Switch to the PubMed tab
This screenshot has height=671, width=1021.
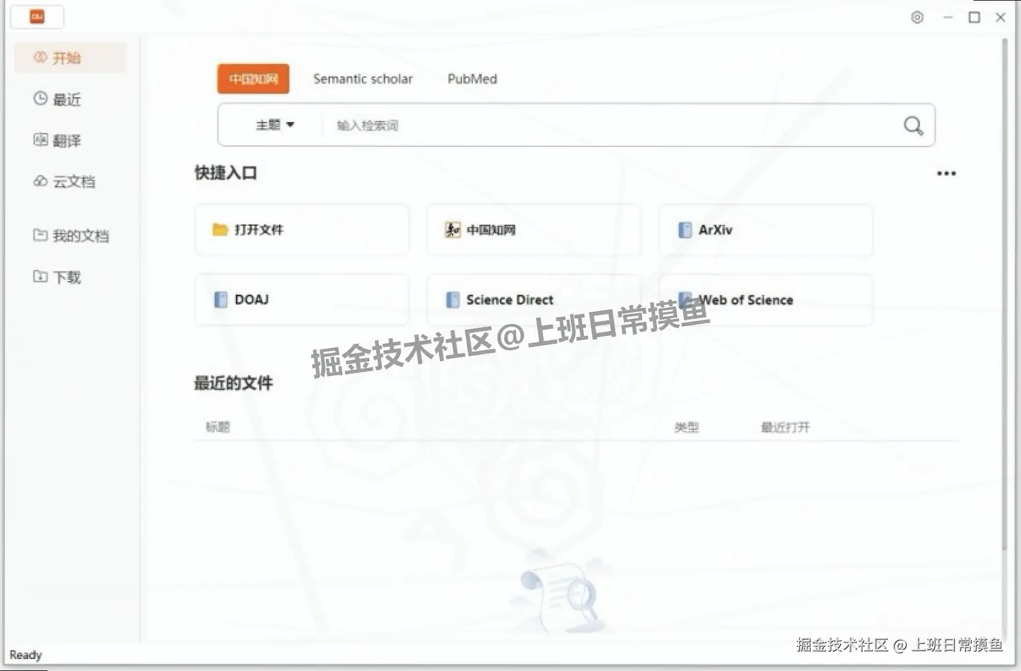click(472, 78)
